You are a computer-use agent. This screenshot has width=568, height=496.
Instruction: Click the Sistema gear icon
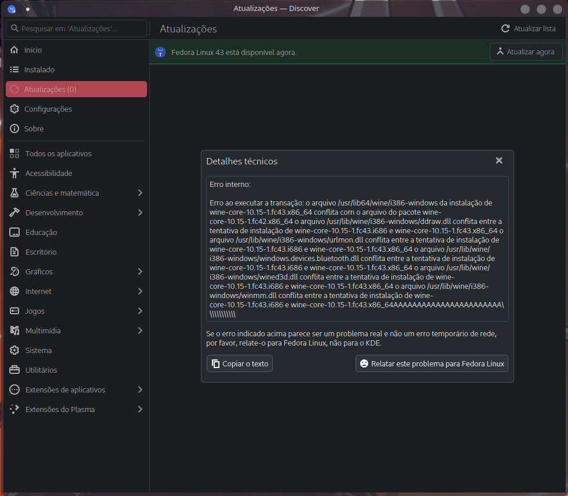[x=15, y=351]
